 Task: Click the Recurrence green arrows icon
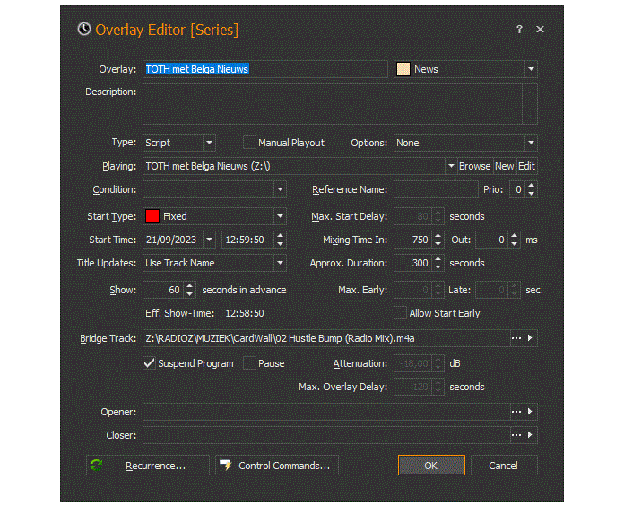(97, 466)
